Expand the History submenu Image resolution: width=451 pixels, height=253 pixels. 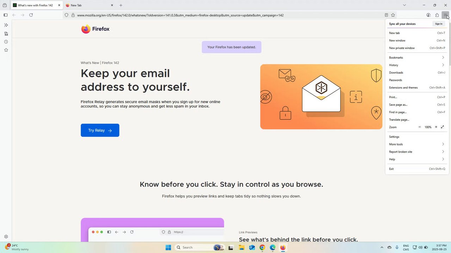417,65
